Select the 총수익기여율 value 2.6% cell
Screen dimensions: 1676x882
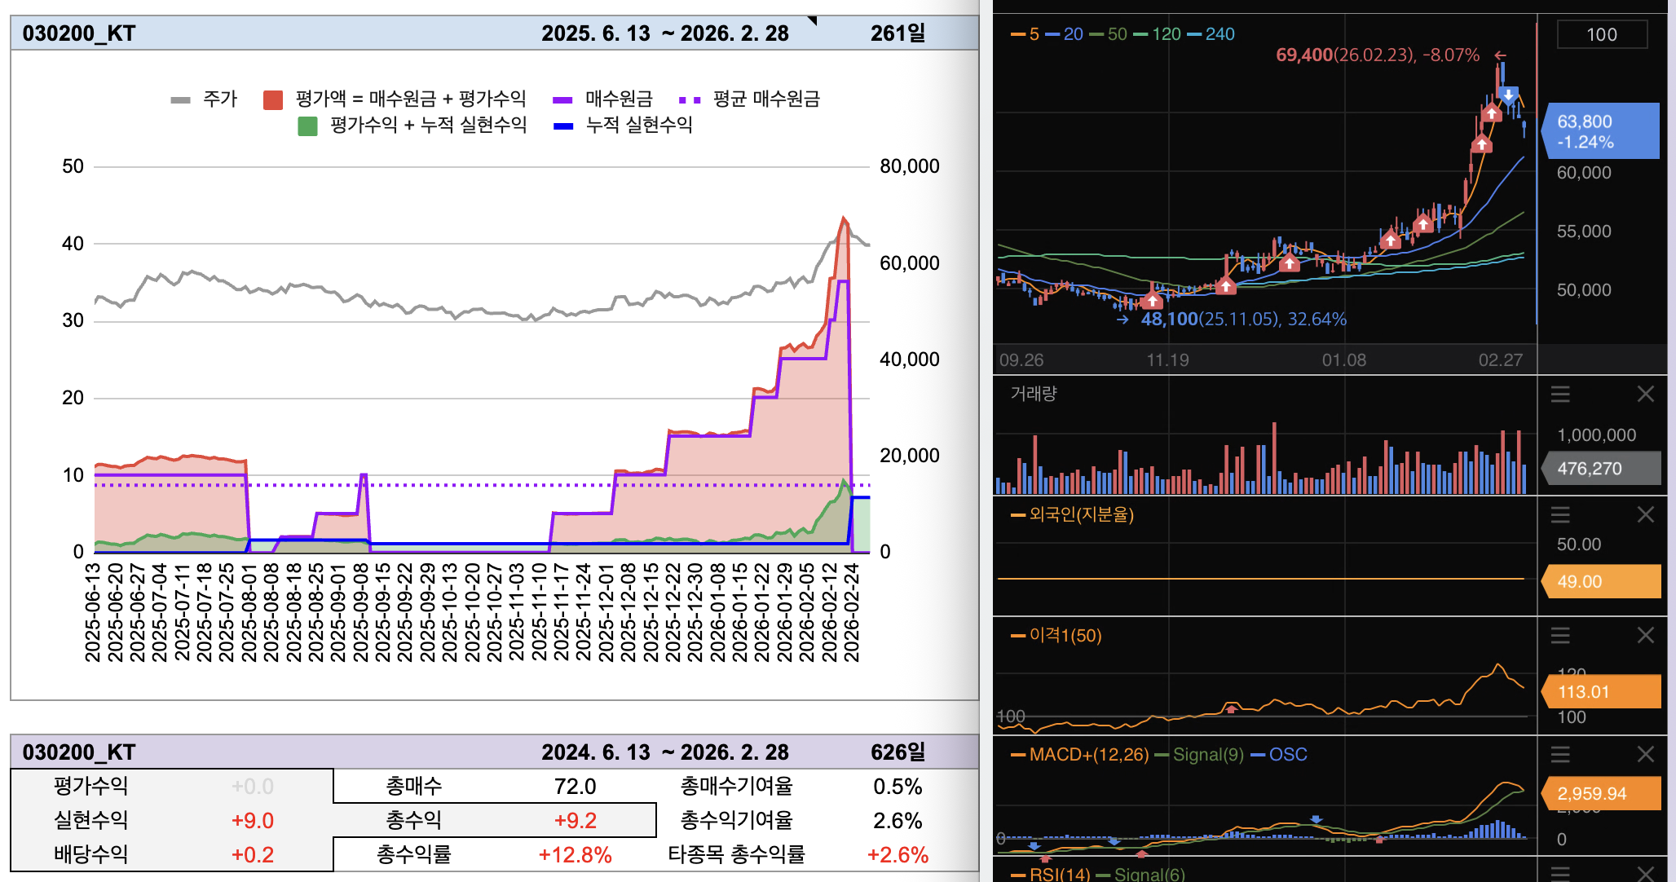tap(898, 820)
